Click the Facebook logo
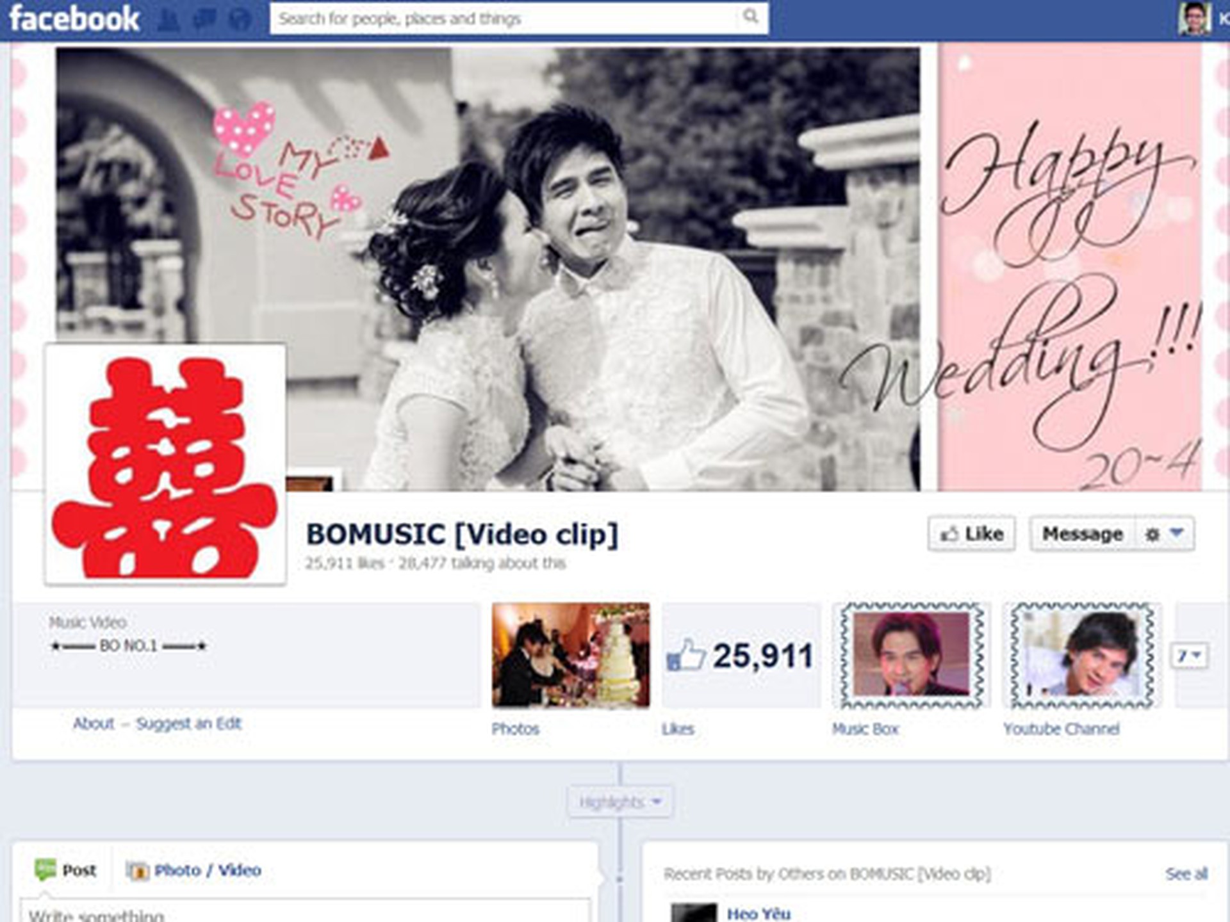1230x922 pixels. 74,19
